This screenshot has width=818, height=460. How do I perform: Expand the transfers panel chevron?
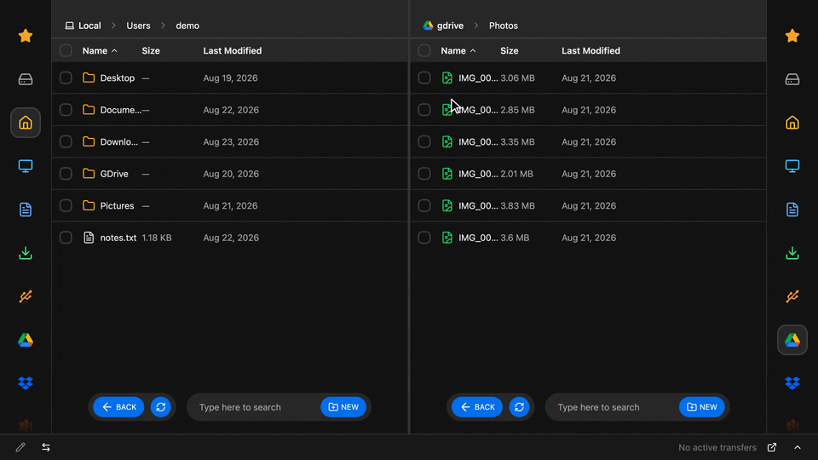[798, 447]
